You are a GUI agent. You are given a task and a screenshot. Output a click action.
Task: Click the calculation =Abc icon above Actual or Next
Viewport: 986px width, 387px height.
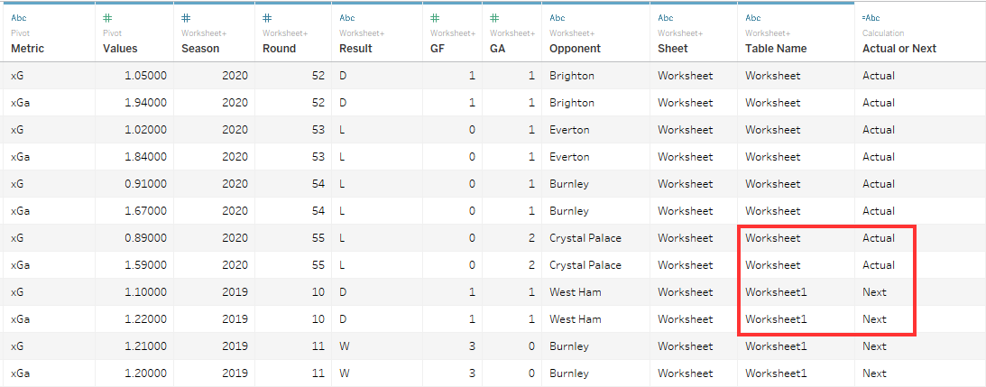[871, 18]
